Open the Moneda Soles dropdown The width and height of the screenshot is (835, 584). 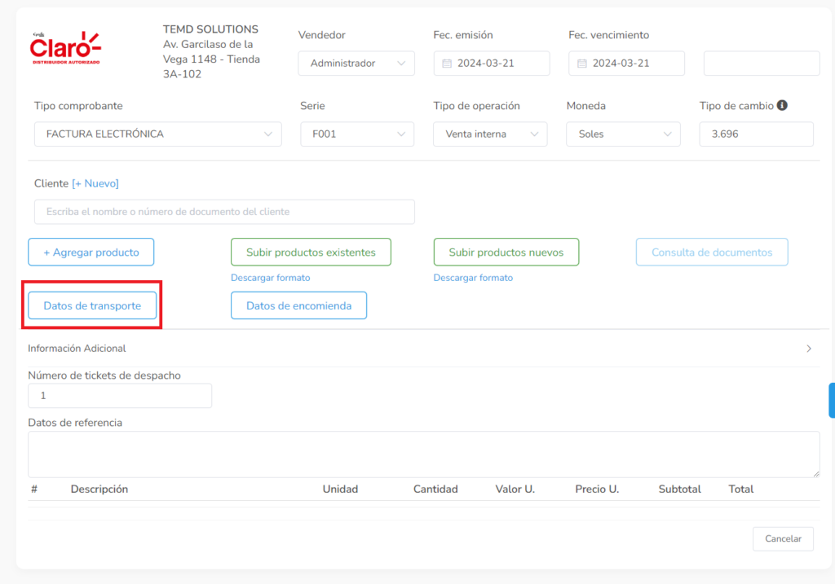(x=623, y=134)
